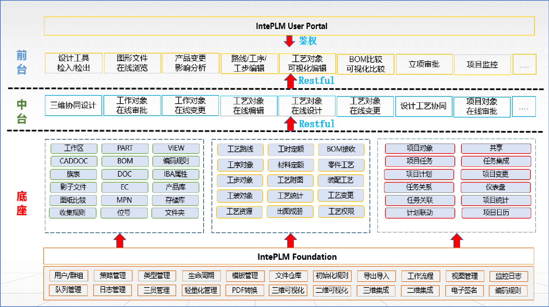Click the PDF转换 module
The width and height of the screenshot is (549, 307).
coord(245,290)
